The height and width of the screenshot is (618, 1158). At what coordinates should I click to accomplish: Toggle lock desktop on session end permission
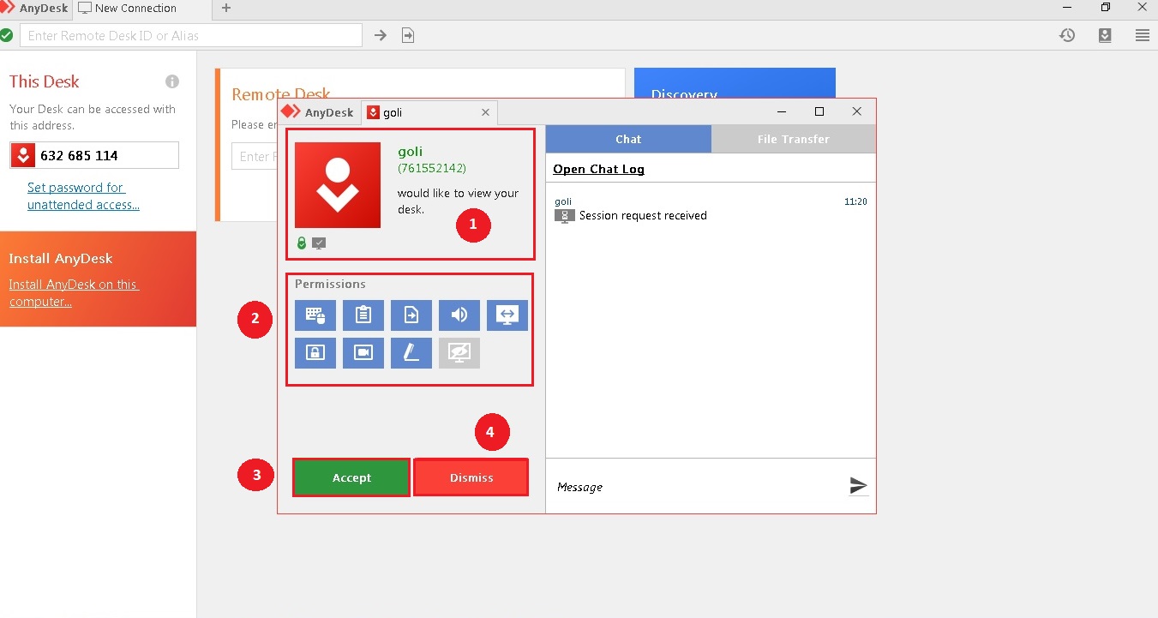pyautogui.click(x=315, y=353)
